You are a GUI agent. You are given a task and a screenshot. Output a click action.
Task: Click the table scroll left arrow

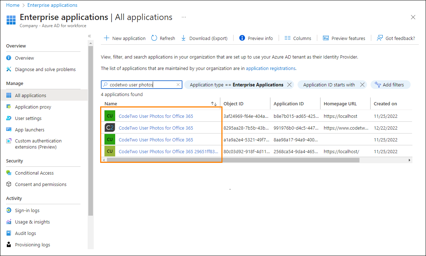103,160
